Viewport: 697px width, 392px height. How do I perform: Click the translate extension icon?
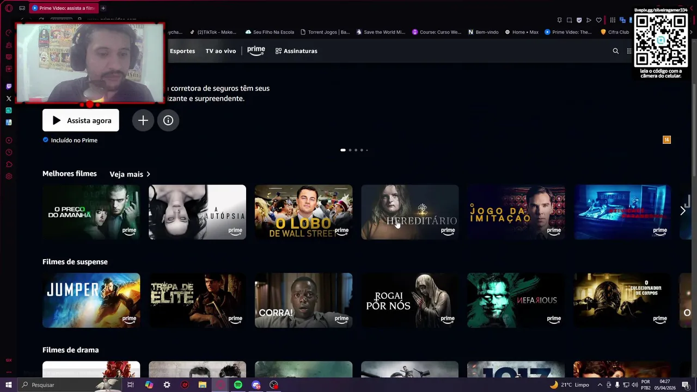click(x=622, y=20)
